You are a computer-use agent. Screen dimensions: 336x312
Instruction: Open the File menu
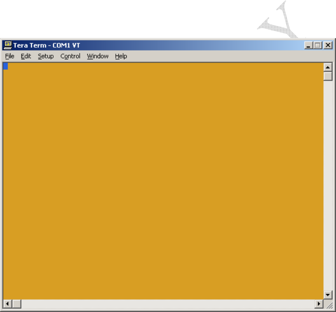[x=10, y=56]
